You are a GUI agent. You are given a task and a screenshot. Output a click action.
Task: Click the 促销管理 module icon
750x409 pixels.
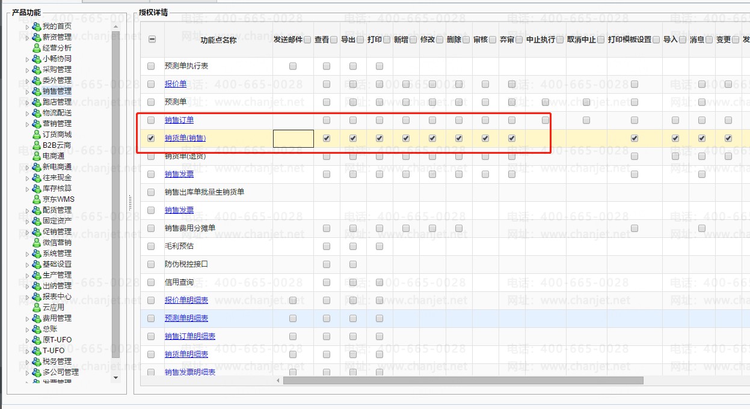coord(37,232)
